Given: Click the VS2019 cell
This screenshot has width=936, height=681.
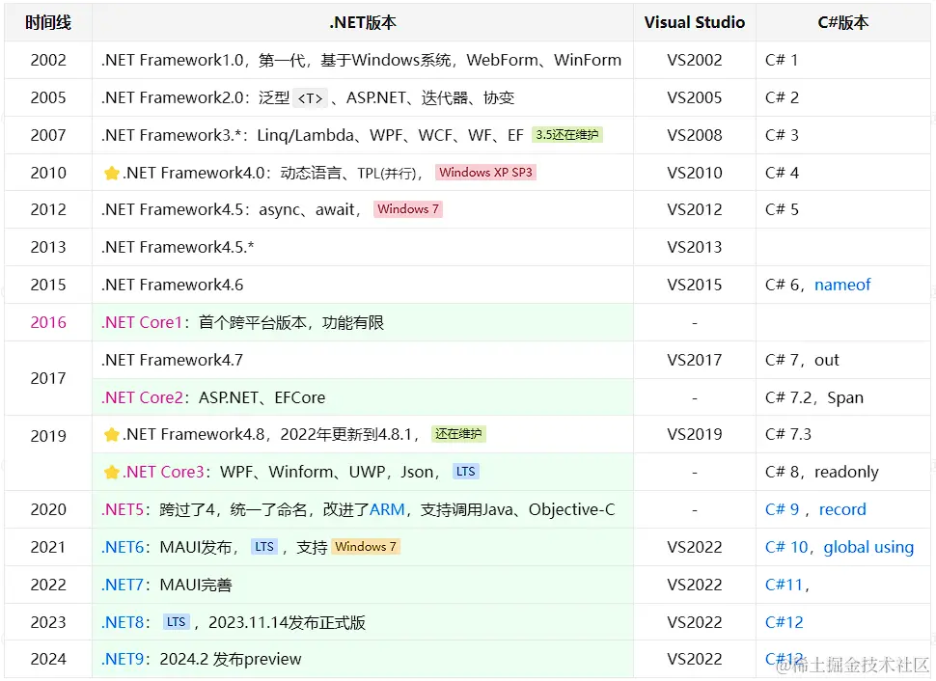Looking at the screenshot, I should click(x=695, y=434).
